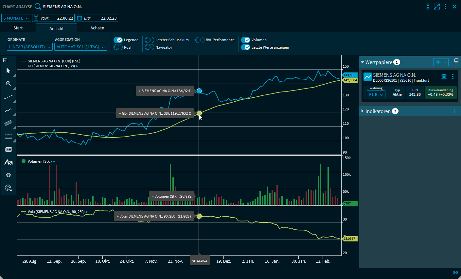Open the 6 MONATE period dropdown
This screenshot has width=461, height=279.
[16, 18]
